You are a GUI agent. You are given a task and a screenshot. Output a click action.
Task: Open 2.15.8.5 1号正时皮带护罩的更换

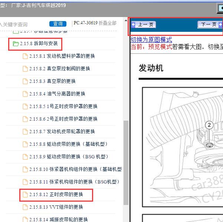pyautogui.click(x=63, y=107)
